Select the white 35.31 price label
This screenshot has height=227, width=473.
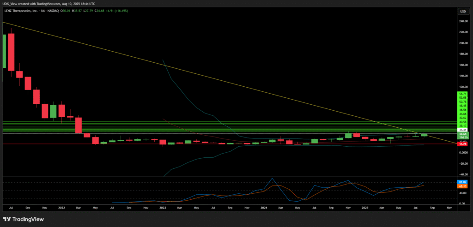point(462,130)
